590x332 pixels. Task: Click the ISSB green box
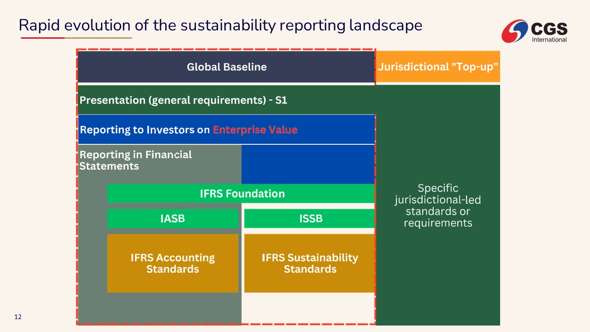point(310,219)
